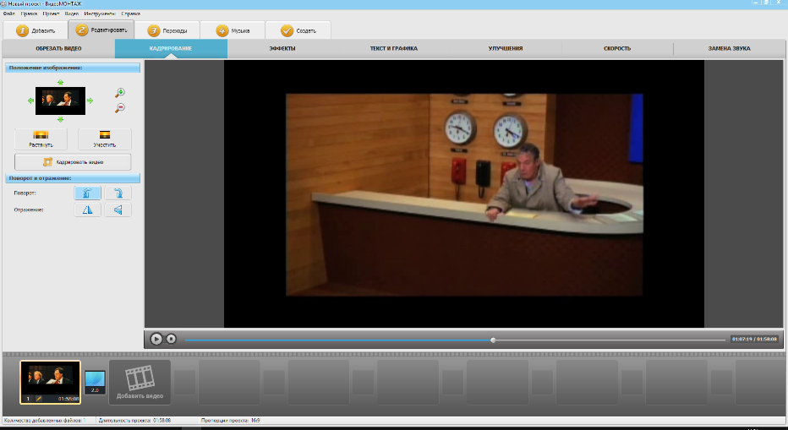Open the Файл menu
This screenshot has width=788, height=430.
pyautogui.click(x=9, y=14)
